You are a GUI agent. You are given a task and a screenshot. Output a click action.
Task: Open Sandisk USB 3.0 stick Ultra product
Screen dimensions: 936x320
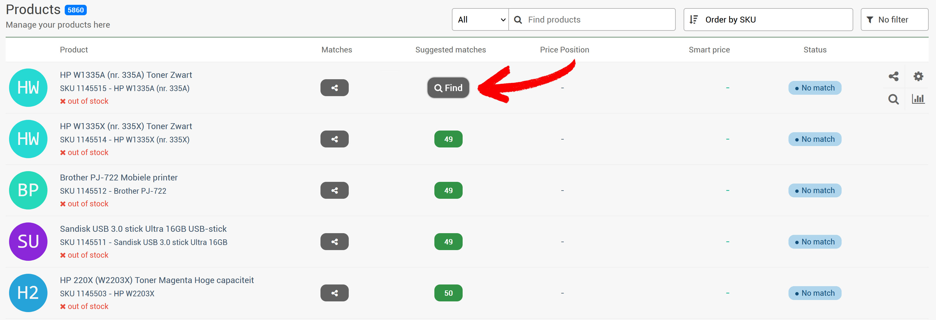143,229
